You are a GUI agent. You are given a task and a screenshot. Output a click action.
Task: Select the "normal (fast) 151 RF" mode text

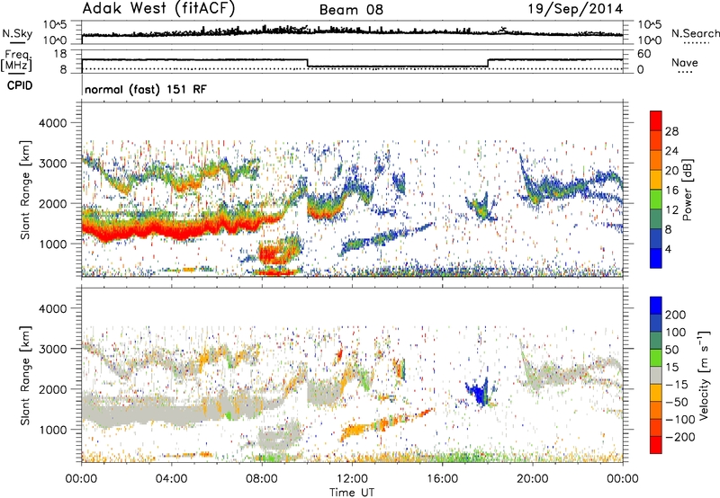click(146, 89)
